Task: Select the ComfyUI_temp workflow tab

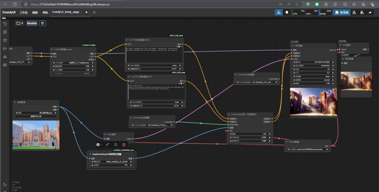Action: tap(67, 12)
